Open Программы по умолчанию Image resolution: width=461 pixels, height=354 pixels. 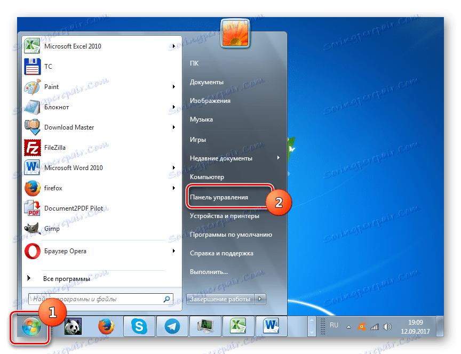231,235
